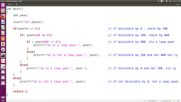Expand the recent files arrow beside Open
This screenshot has height=102, width=181.
(x=12, y=4)
